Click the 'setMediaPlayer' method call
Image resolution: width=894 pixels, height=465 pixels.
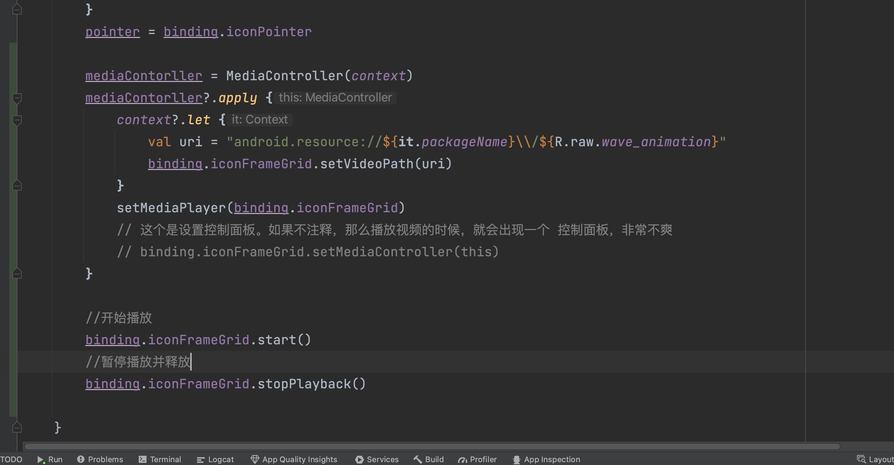click(171, 208)
